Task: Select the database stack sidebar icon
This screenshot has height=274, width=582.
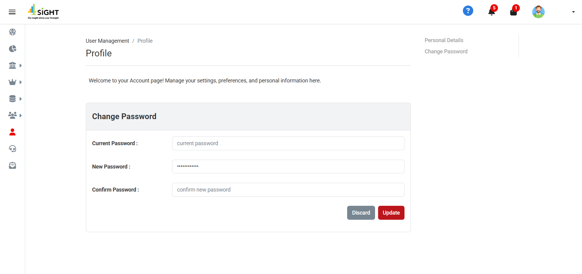Action: [x=12, y=99]
